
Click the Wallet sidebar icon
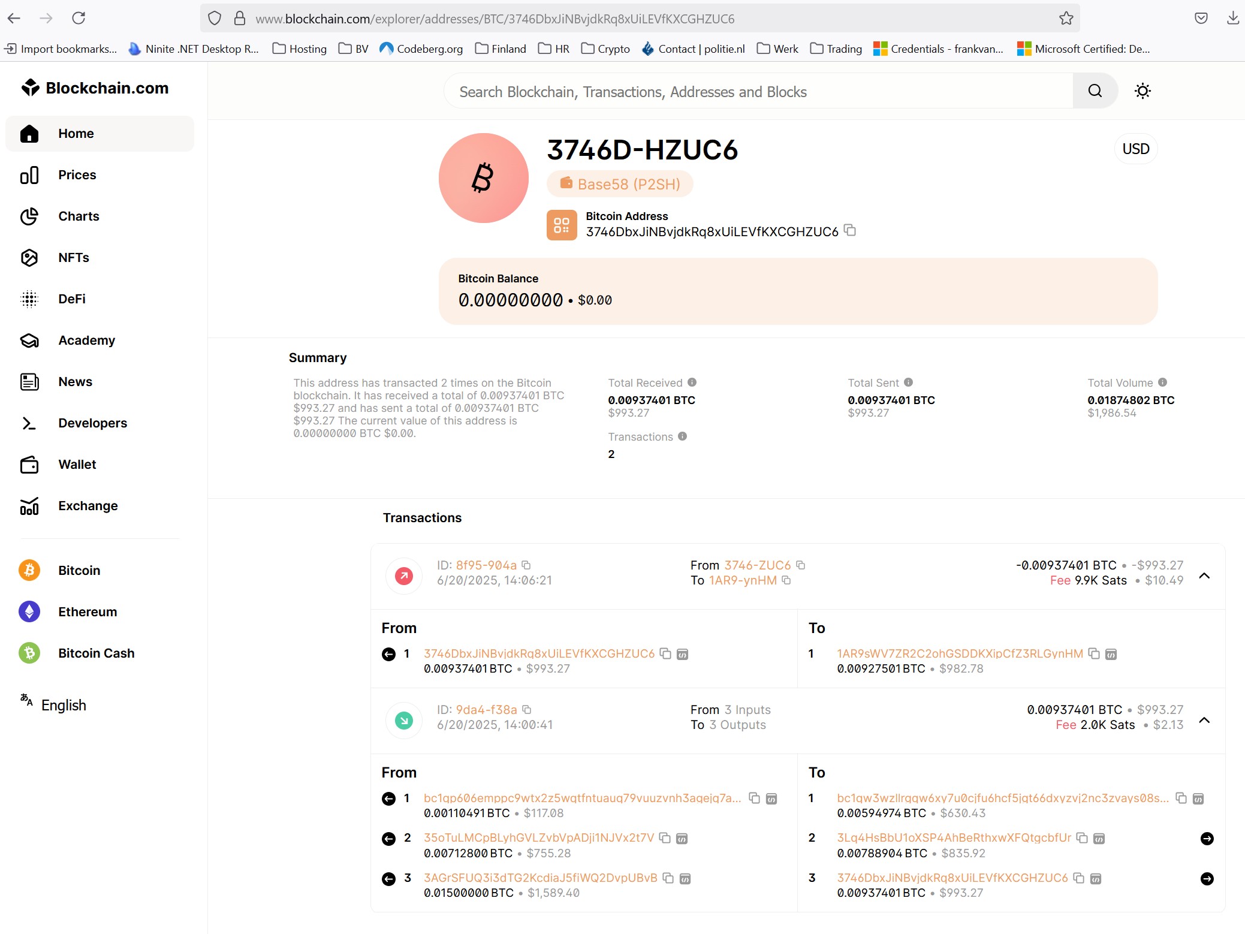(x=30, y=465)
